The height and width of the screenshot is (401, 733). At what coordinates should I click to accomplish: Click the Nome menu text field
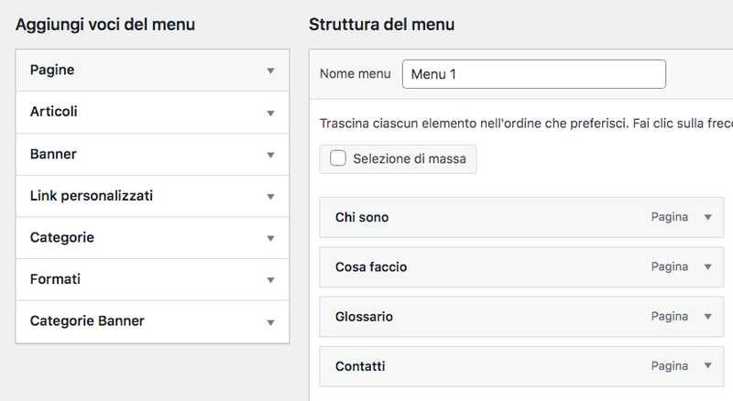point(533,74)
